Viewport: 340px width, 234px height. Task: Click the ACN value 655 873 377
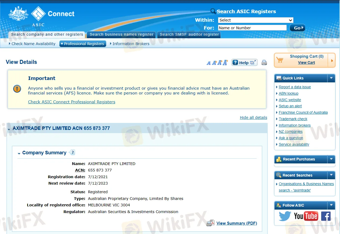(100, 170)
